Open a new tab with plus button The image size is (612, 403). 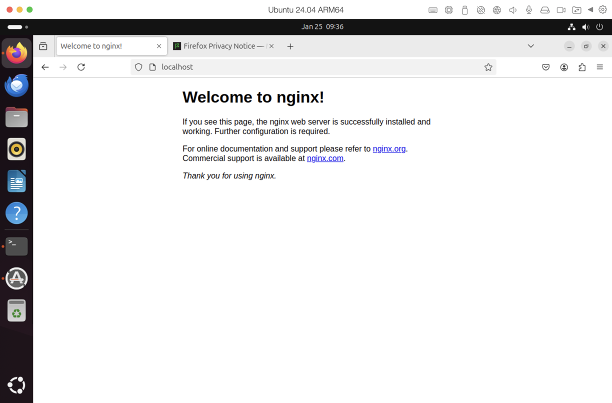pyautogui.click(x=290, y=46)
